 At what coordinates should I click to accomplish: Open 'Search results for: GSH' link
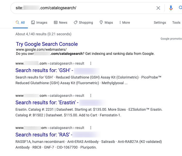pyautogui.click(x=44, y=70)
